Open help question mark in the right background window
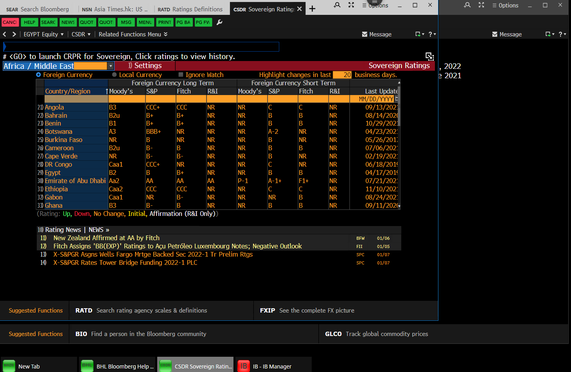The image size is (571, 372). (x=562, y=34)
